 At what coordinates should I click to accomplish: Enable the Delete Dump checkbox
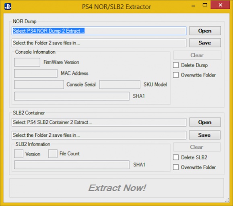tap(176, 65)
